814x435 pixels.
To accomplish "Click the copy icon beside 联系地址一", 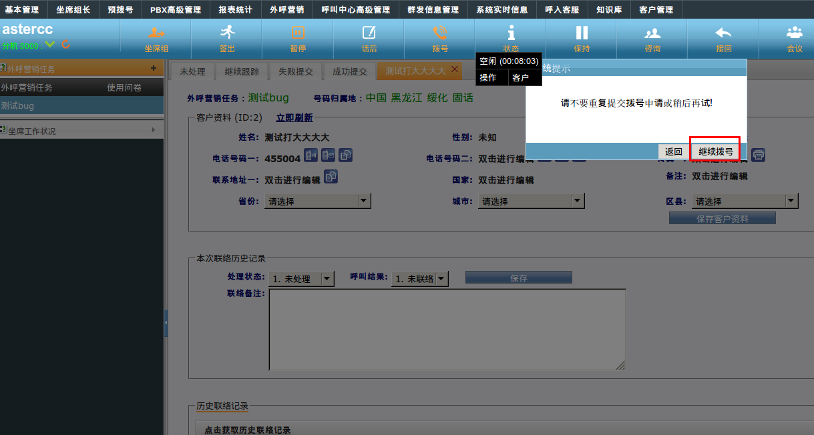I will [x=331, y=177].
